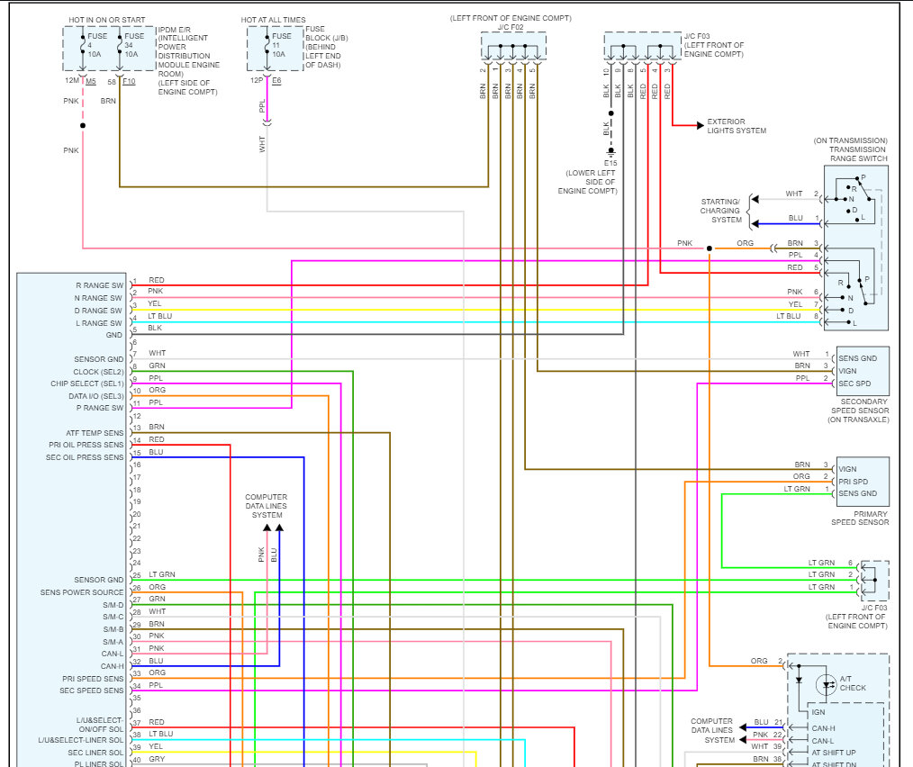Click the red arrow to Exterior Lights System

coord(700,125)
